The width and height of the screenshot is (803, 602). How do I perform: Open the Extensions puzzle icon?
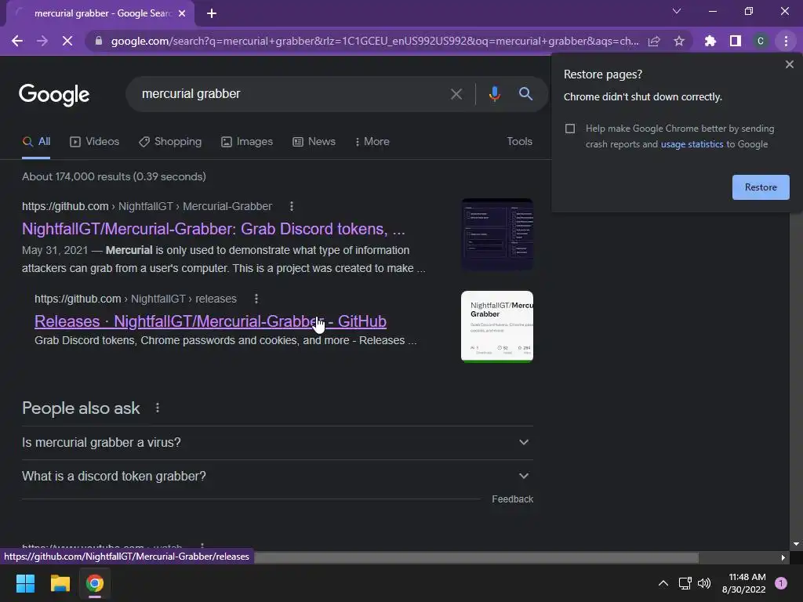(x=710, y=41)
